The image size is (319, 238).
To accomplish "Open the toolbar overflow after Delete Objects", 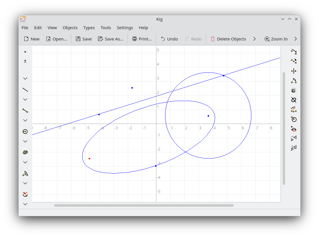I will (254, 39).
